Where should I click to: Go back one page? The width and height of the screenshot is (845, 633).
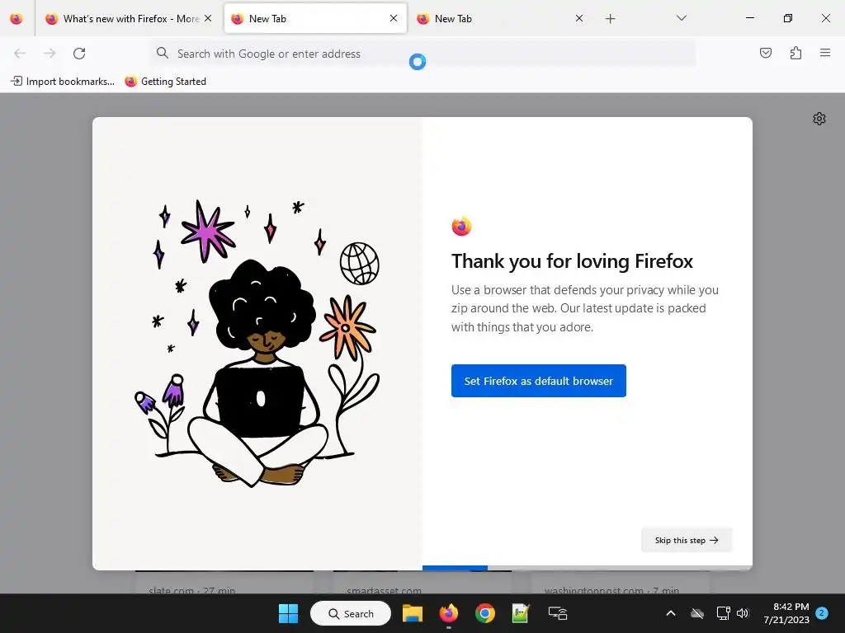point(20,54)
